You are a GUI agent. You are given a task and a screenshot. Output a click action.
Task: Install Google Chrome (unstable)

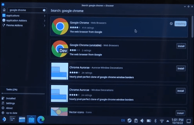pos(181,46)
